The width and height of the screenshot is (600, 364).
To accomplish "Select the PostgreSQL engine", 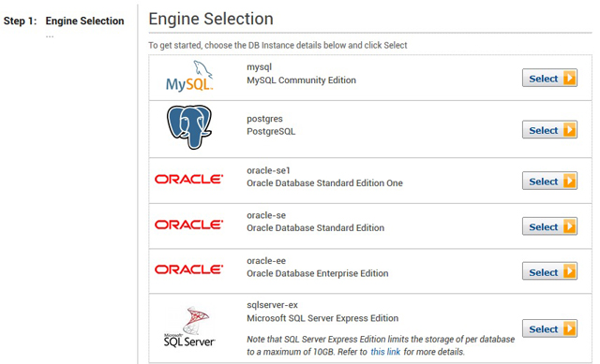I will [549, 130].
